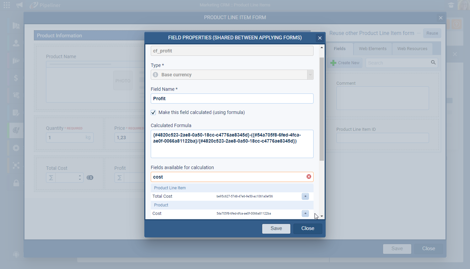Screen dimensions: 470x269
Task: Save the field properties
Action: (276, 229)
